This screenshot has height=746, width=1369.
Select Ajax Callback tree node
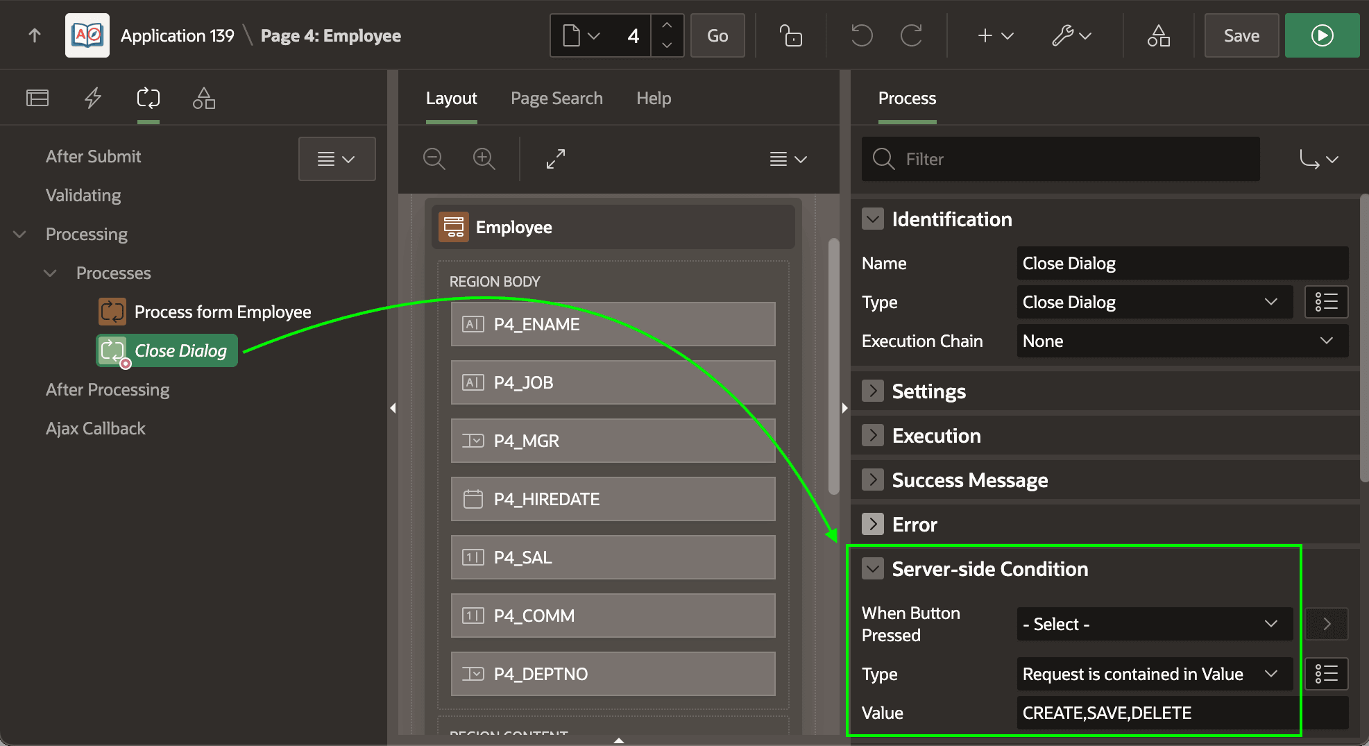pyautogui.click(x=96, y=428)
